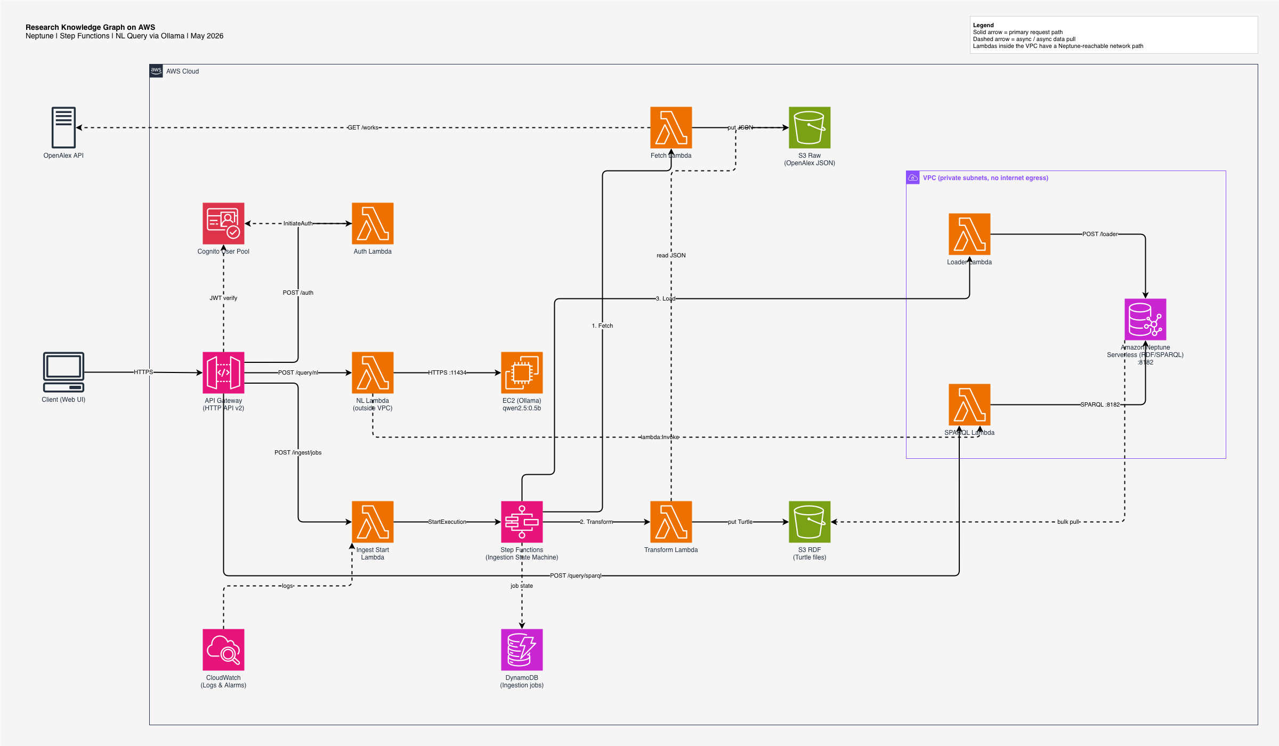Click the 'job state' edge label
The image size is (1279, 746).
pyautogui.click(x=522, y=586)
